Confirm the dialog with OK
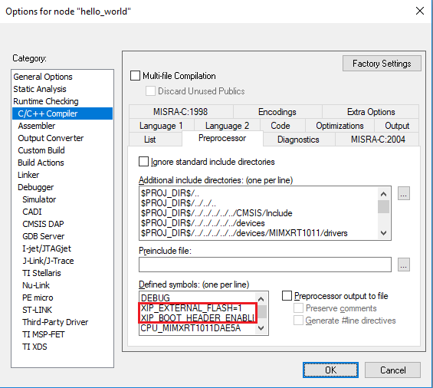 (x=330, y=370)
